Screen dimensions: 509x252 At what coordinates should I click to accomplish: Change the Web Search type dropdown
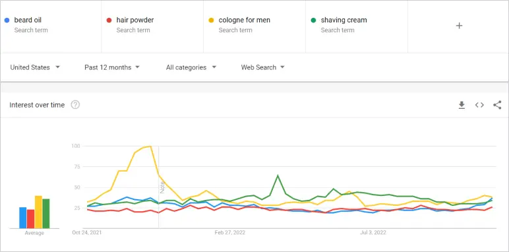(x=262, y=67)
